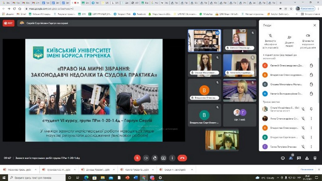Close the Люди side panel

point(314,25)
